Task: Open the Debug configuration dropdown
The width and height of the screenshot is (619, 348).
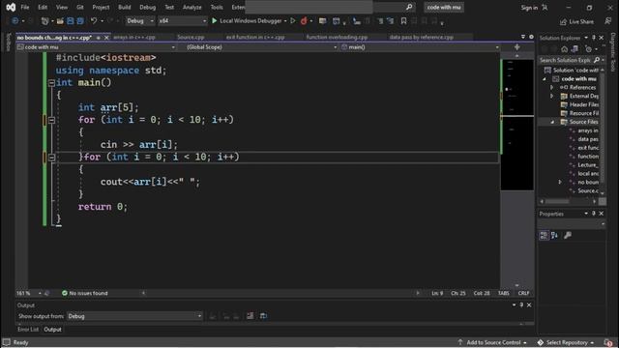Action: [139, 21]
